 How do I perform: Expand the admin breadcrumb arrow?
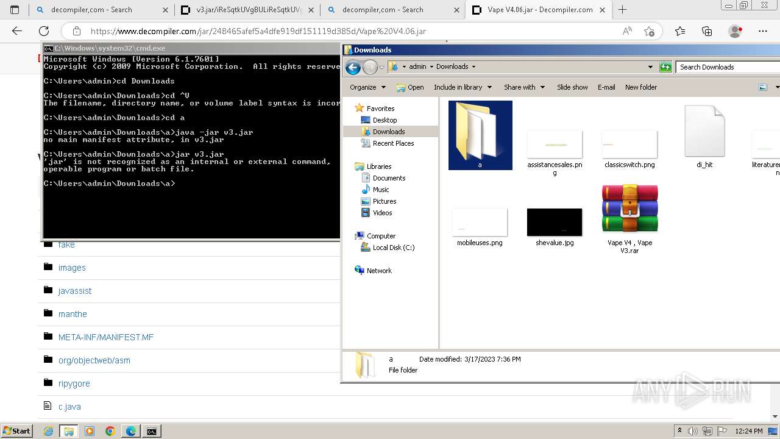point(431,67)
